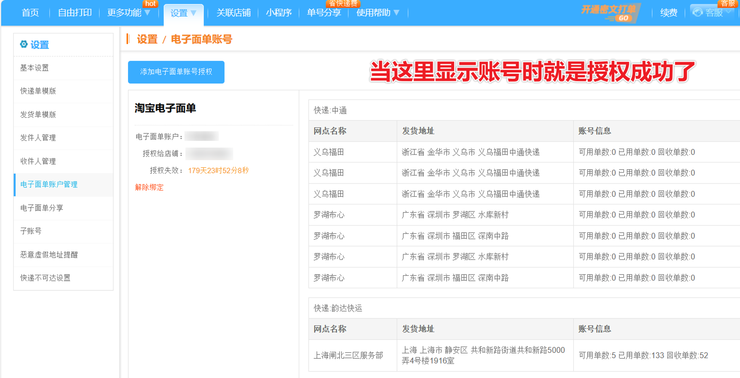Click the gear icon beside 设置 in sidebar

tap(24, 44)
